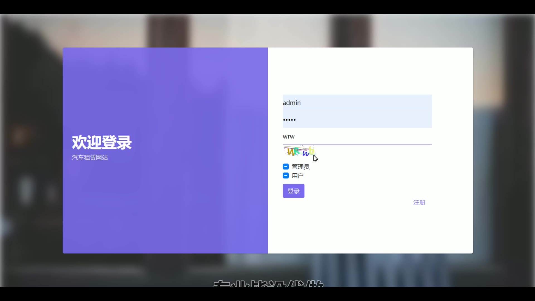Click the captcha input containing wrw

click(357, 137)
